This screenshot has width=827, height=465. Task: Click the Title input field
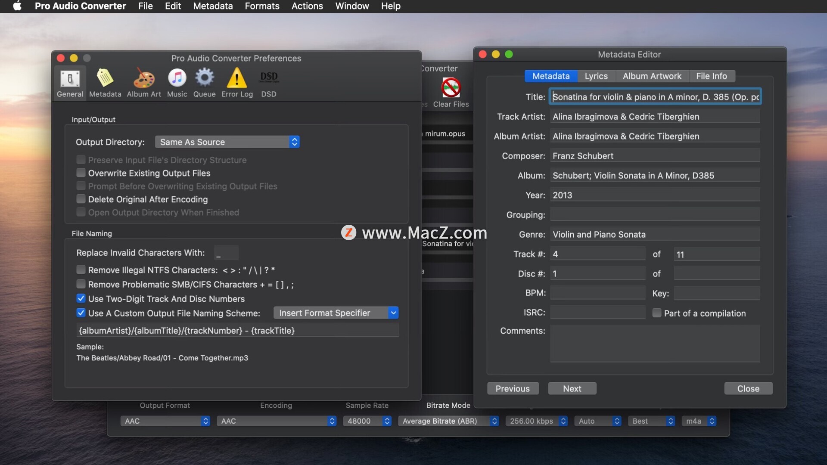pyautogui.click(x=655, y=97)
